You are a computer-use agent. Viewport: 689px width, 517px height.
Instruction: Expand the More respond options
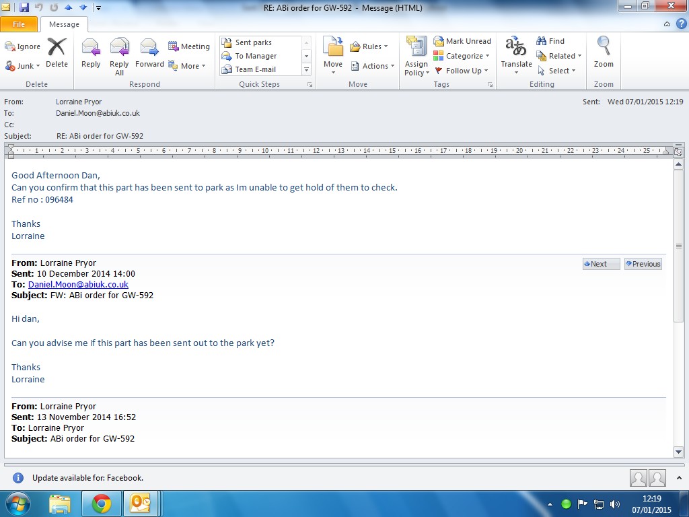click(187, 66)
